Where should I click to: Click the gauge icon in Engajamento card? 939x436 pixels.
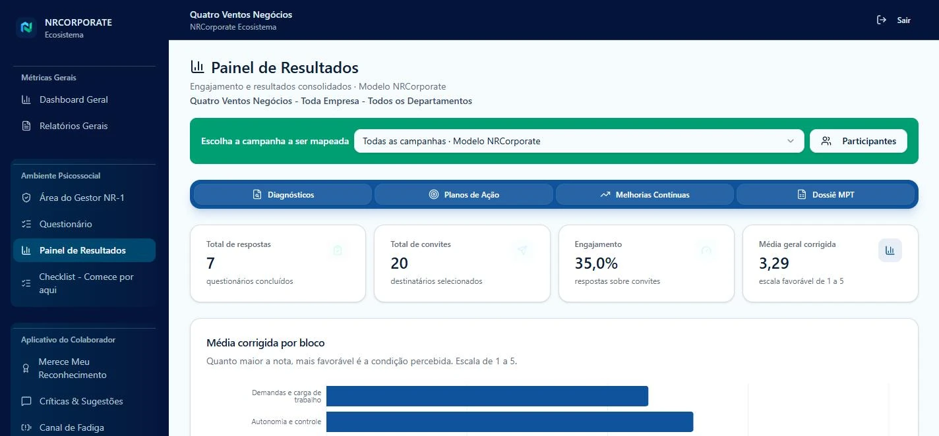706,250
